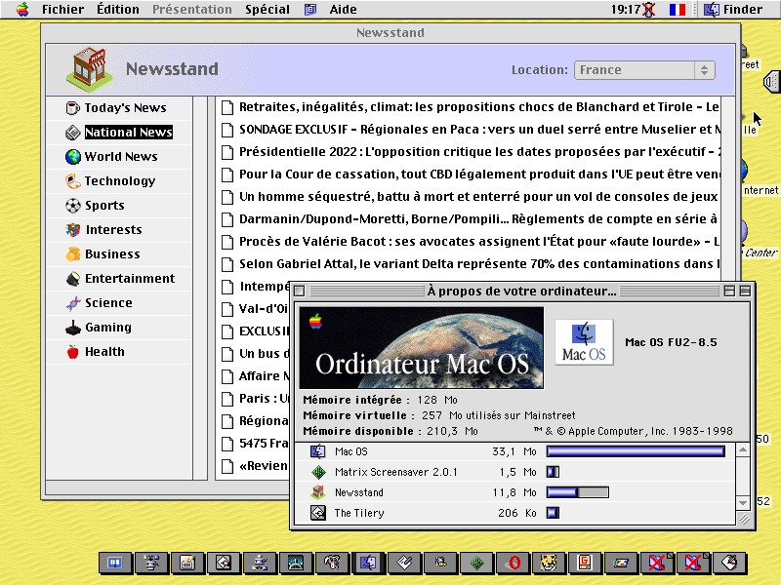Open the Darmanin/Dupond-Moretti headline
Screen dimensions: 781x585
tap(478, 218)
